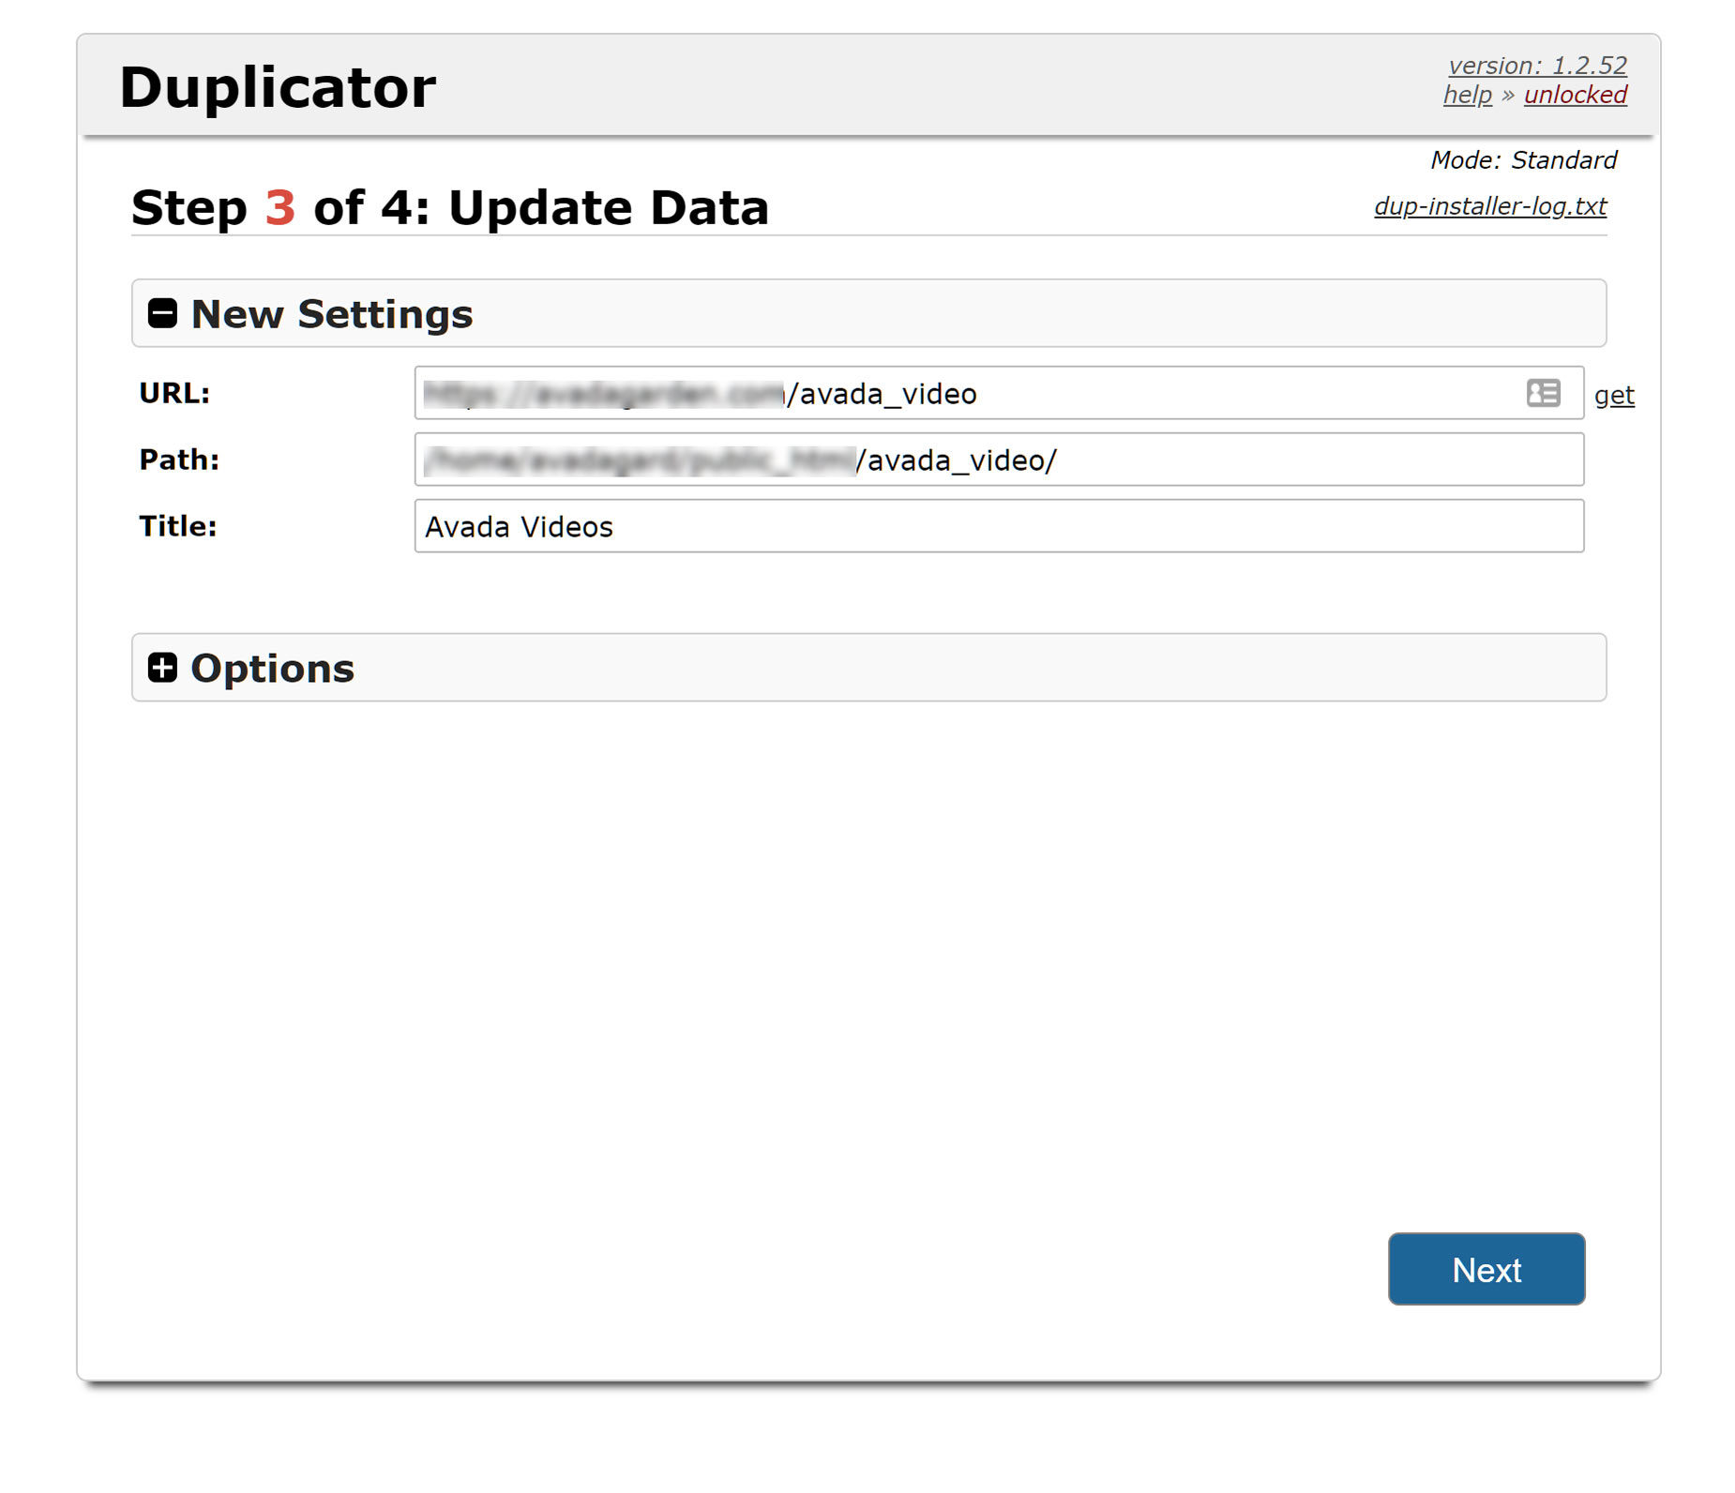Click the URL: field label
This screenshot has width=1735, height=1493.
(x=174, y=393)
